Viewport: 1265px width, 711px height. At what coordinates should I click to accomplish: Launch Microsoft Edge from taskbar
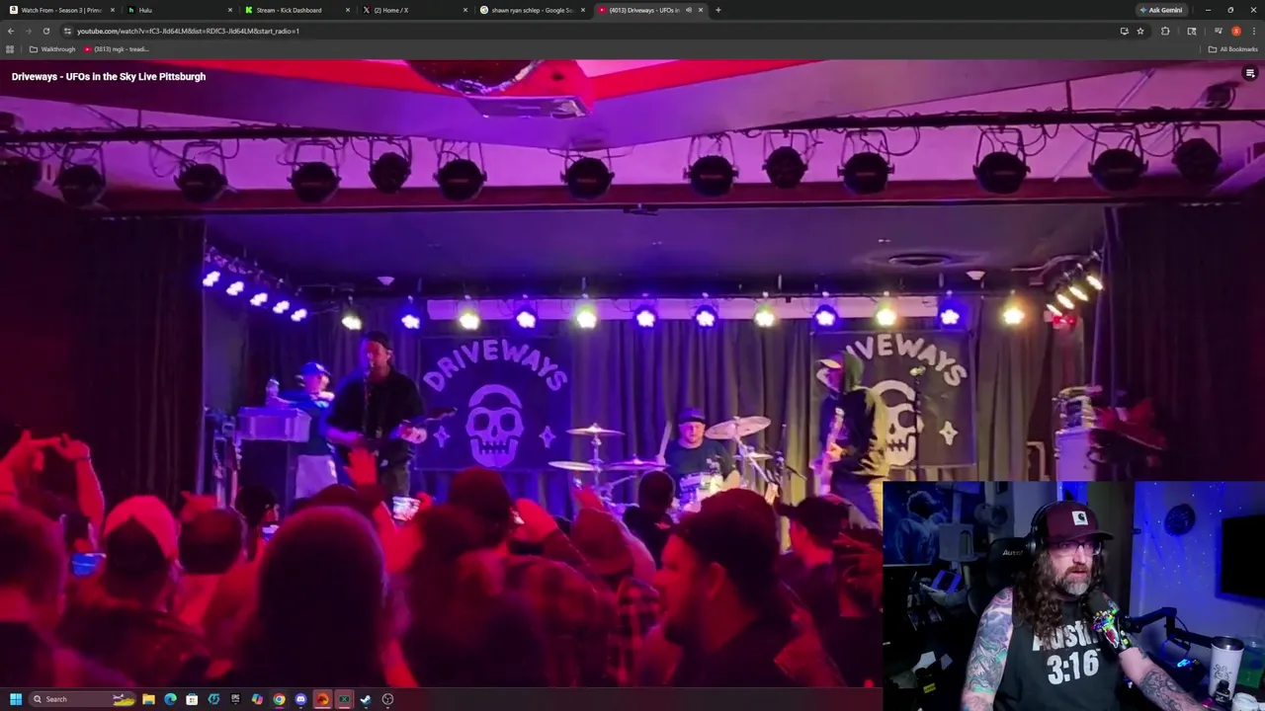click(170, 699)
